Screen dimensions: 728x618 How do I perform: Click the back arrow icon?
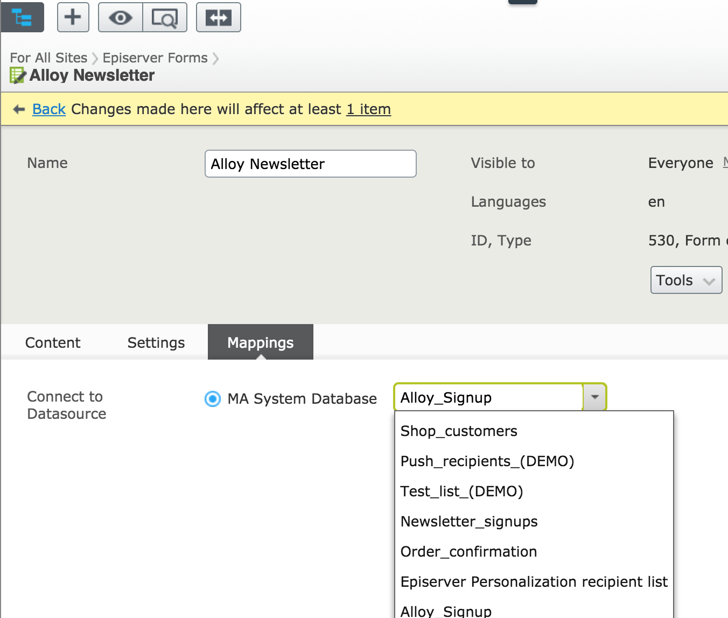19,109
